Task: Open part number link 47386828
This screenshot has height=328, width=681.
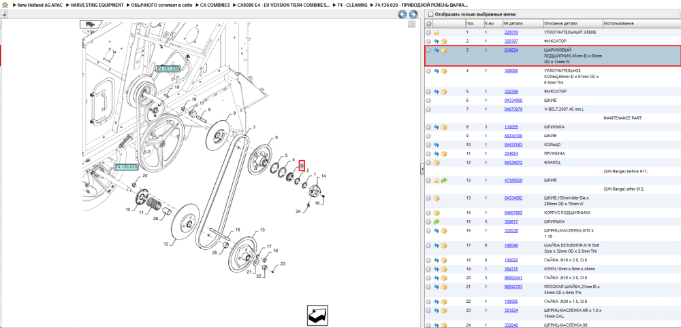Action: 513,180
